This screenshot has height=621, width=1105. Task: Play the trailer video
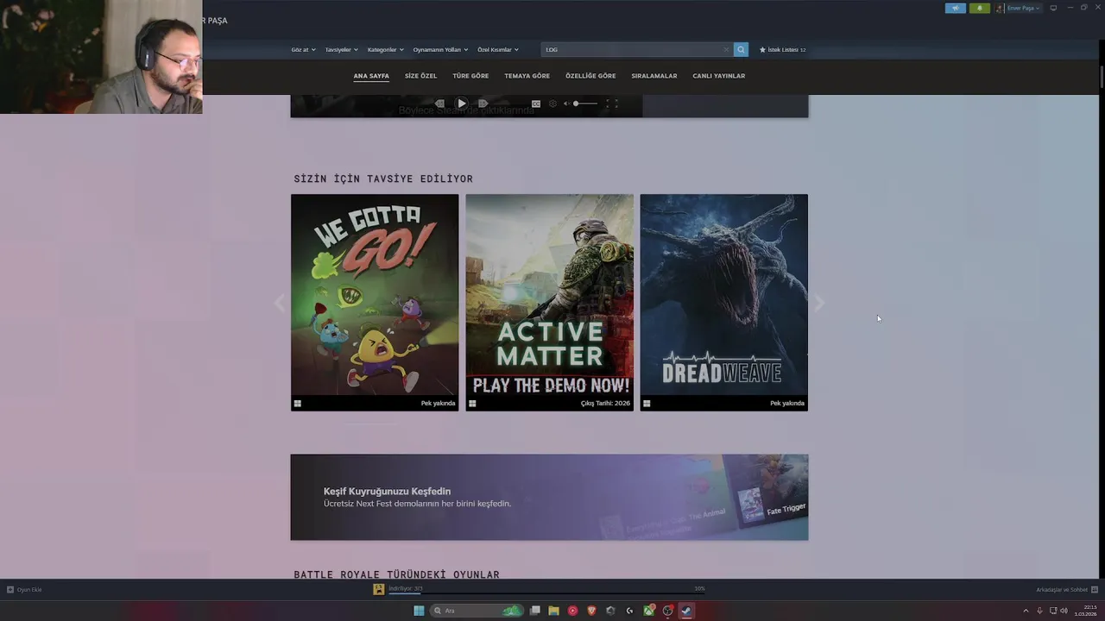coord(461,103)
